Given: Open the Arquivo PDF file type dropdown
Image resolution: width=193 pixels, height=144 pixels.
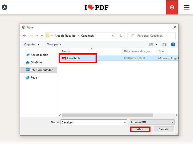Looking at the screenshot, I should (152, 122).
